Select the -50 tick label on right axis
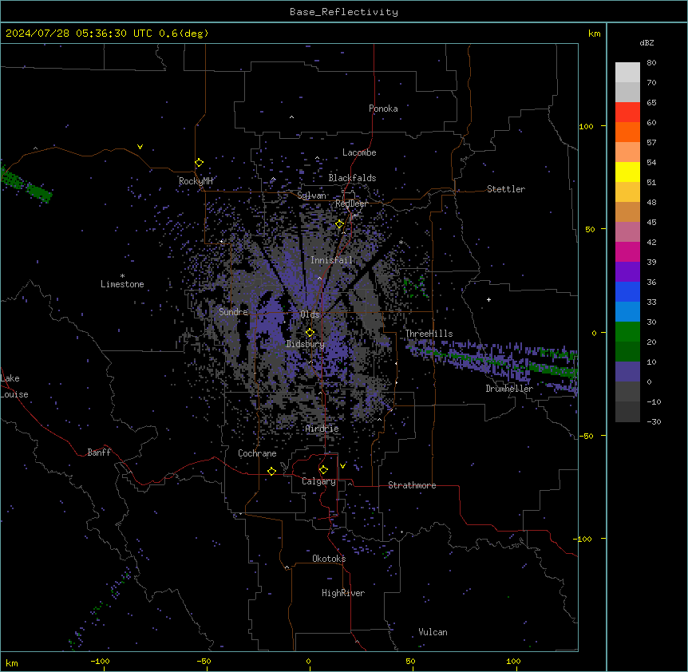Image resolution: width=688 pixels, height=672 pixels. 586,436
